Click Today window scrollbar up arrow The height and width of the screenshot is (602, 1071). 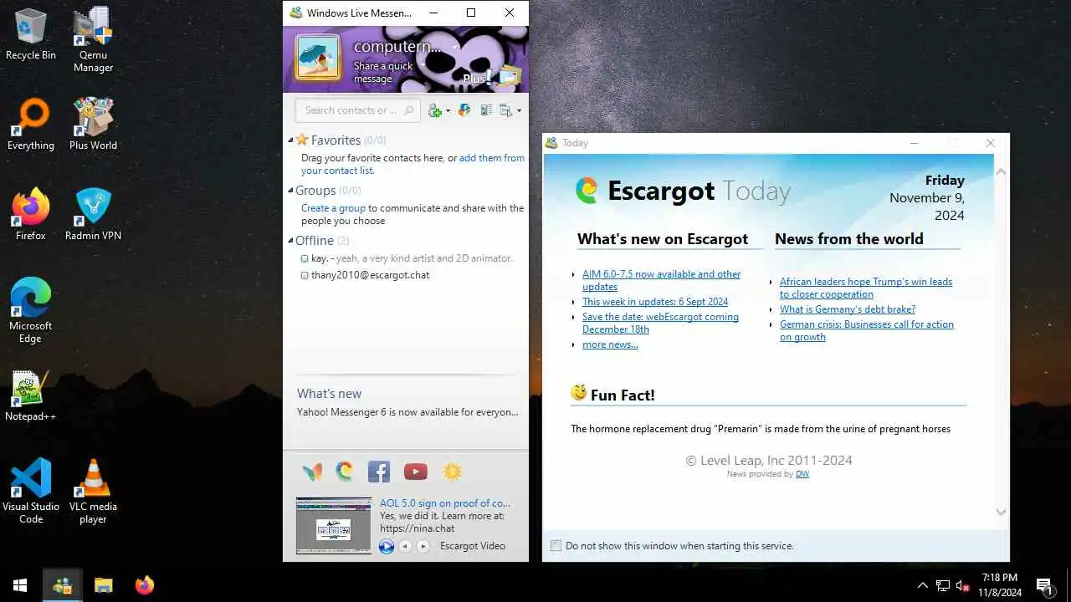[1001, 171]
